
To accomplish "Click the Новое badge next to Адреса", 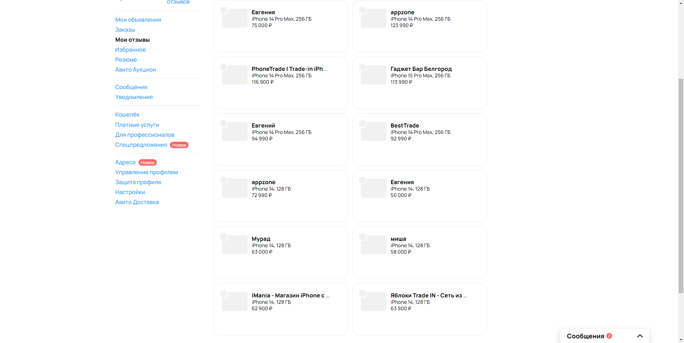I will pyautogui.click(x=147, y=162).
